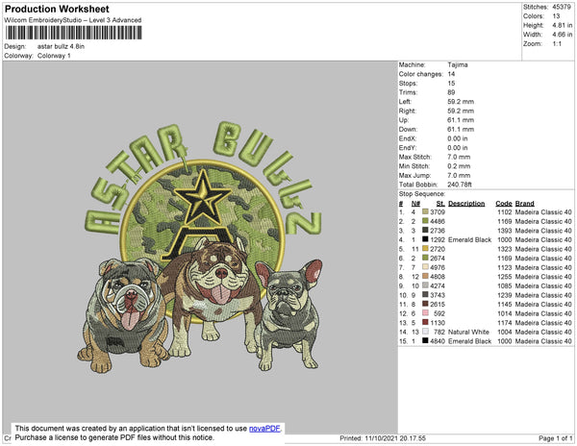577x446 pixels.
Task: Select the red swatch for stop 13 (1130)
Action: (425, 322)
